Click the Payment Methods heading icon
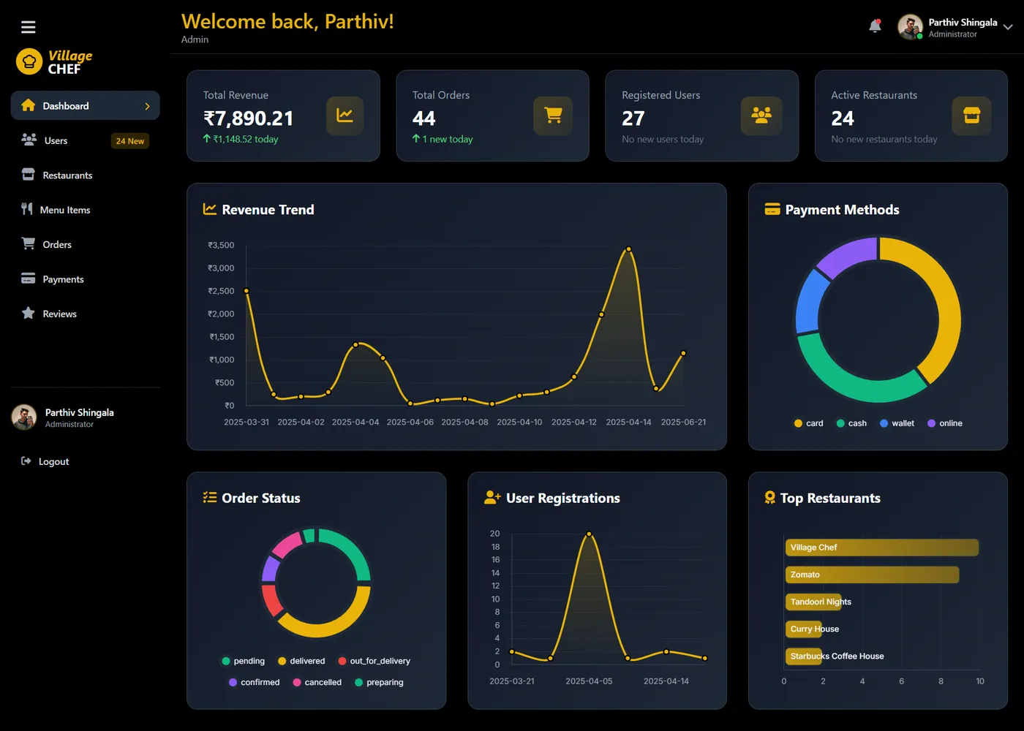 (x=772, y=209)
